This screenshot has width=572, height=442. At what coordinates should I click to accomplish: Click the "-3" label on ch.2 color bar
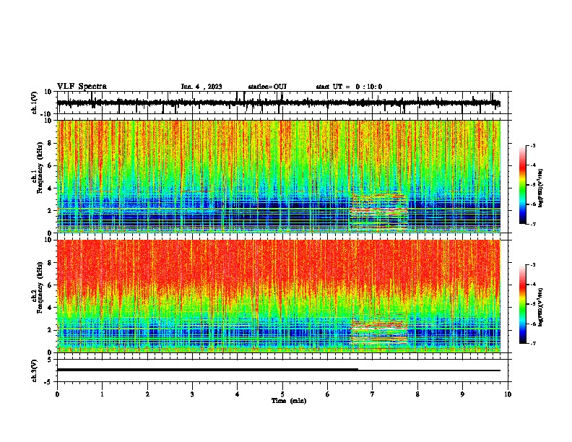(532, 265)
